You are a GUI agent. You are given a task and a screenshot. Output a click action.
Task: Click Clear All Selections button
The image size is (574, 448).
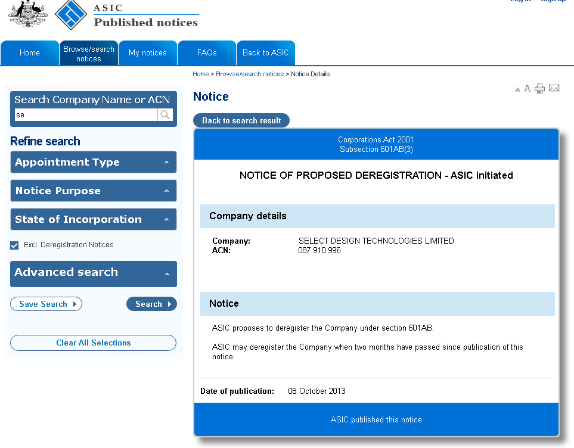tap(94, 343)
